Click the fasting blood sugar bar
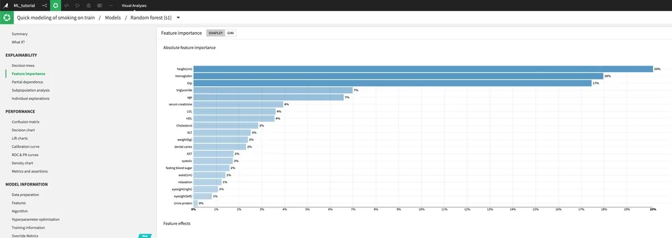This screenshot has width=672, height=238. (212, 169)
